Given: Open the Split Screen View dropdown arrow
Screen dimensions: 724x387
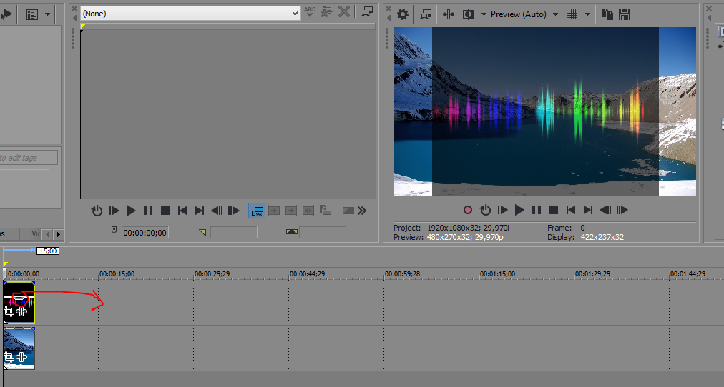Looking at the screenshot, I should click(484, 14).
